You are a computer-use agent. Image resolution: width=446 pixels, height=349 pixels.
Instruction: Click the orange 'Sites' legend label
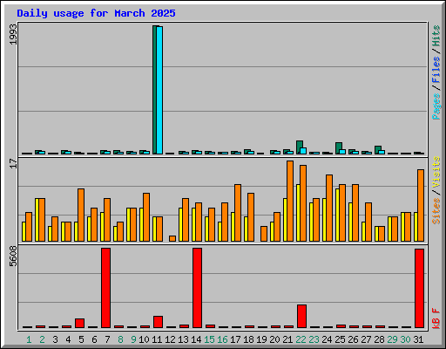click(436, 211)
